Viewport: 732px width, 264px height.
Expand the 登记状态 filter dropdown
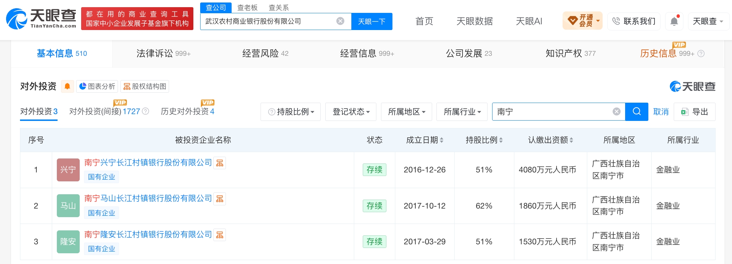[x=351, y=112]
